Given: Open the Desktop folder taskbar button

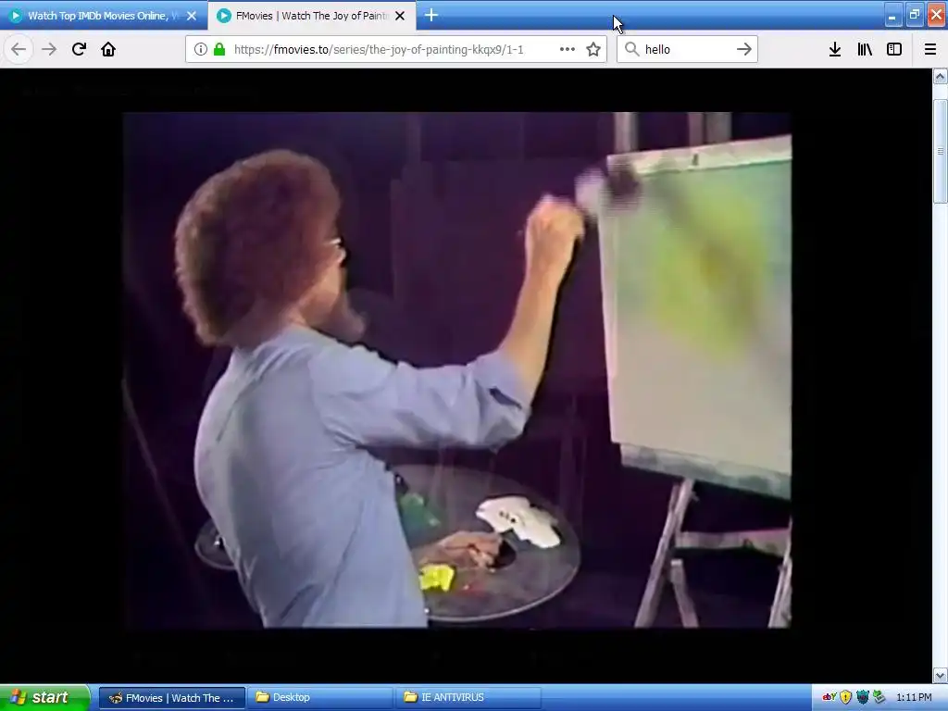Looking at the screenshot, I should click(x=321, y=698).
